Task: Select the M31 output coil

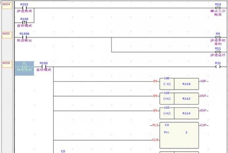Action: (x=218, y=67)
